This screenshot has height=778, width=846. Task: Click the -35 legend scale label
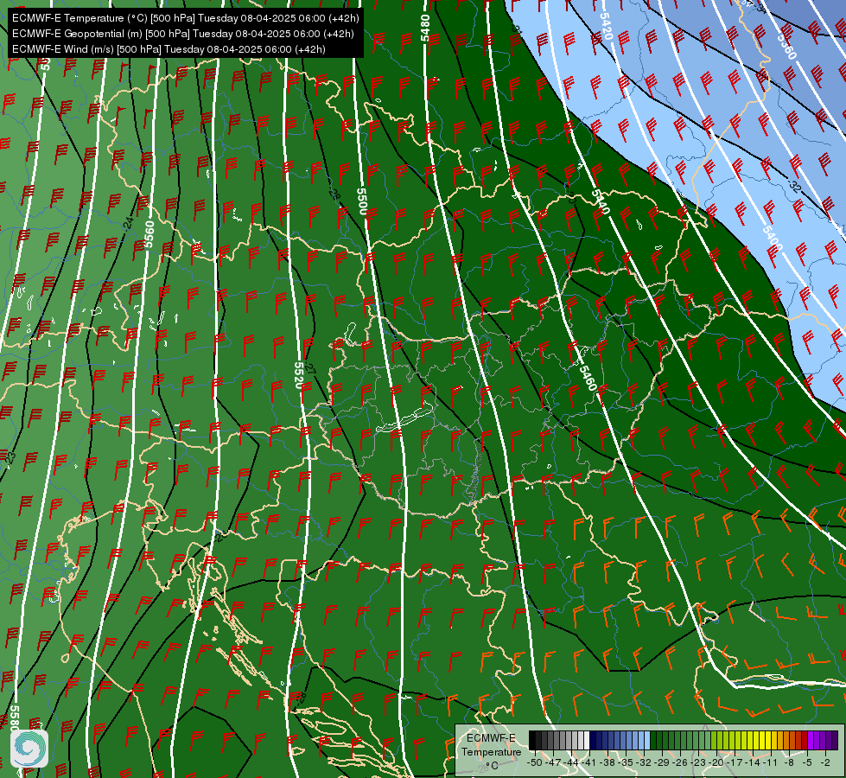(626, 763)
